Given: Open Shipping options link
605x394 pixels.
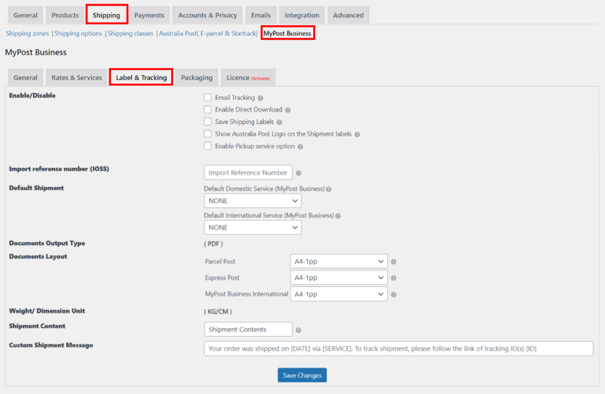Looking at the screenshot, I should (x=79, y=33).
